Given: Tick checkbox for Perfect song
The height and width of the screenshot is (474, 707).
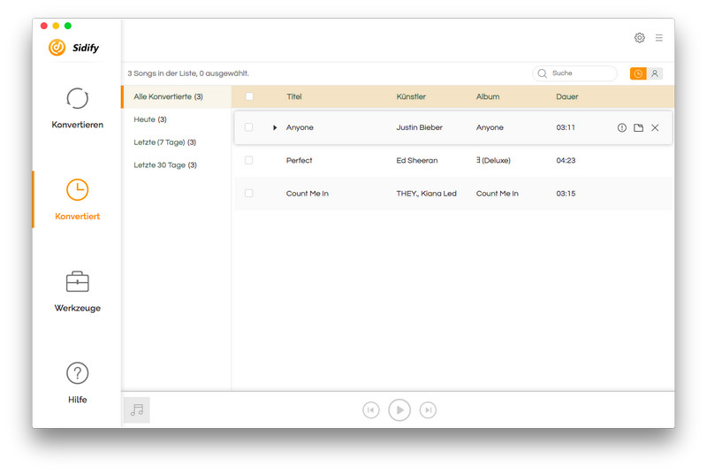Looking at the screenshot, I should click(248, 160).
